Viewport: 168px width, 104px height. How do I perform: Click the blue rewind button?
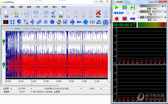point(116,13)
